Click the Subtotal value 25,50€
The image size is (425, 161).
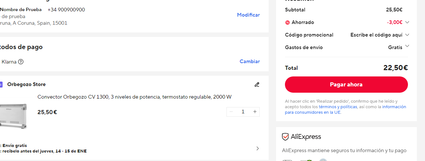coord(394,10)
